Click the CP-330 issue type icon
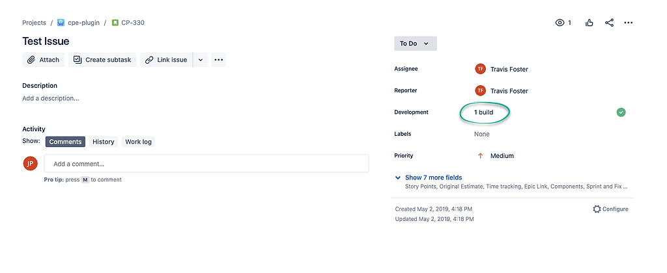The image size is (667, 273). [x=115, y=23]
